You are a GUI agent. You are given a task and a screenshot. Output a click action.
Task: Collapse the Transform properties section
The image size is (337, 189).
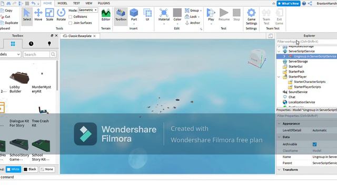coord(279,170)
